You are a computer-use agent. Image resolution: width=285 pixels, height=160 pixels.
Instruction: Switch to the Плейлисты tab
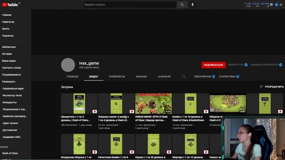(117, 76)
